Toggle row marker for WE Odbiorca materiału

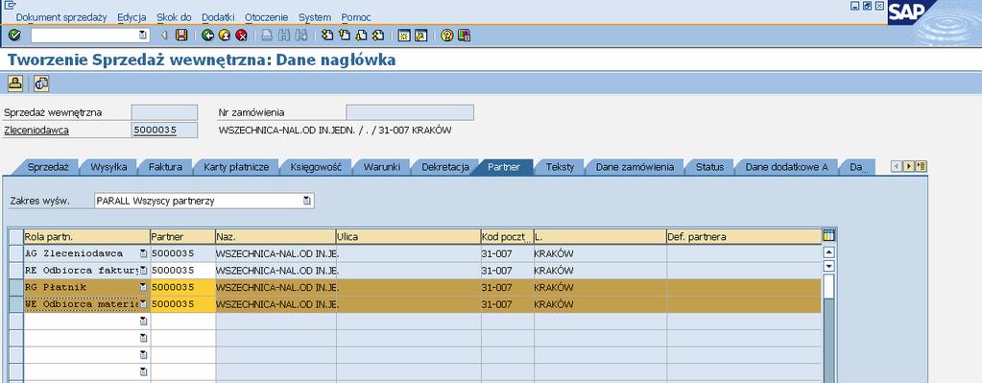pos(15,304)
